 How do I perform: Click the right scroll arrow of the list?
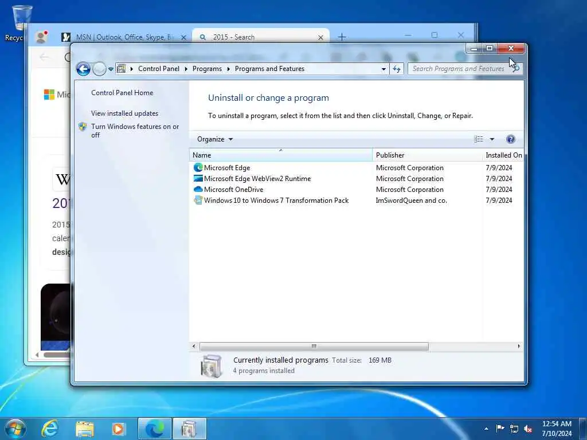coord(519,346)
